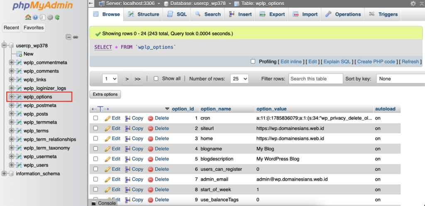
Task: Tick the checkbox for the home row
Action: (x=95, y=138)
